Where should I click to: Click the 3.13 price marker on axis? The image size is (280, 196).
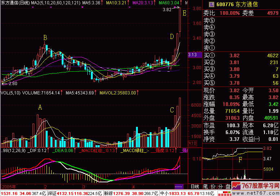(193, 55)
